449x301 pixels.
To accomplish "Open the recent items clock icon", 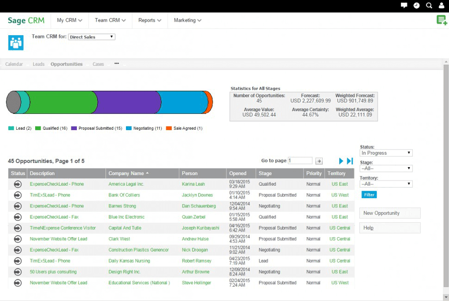I will coord(416,6).
